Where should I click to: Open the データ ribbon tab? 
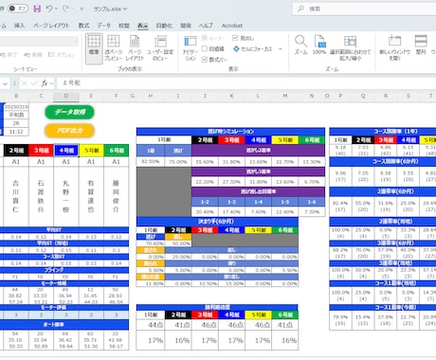coord(103,26)
